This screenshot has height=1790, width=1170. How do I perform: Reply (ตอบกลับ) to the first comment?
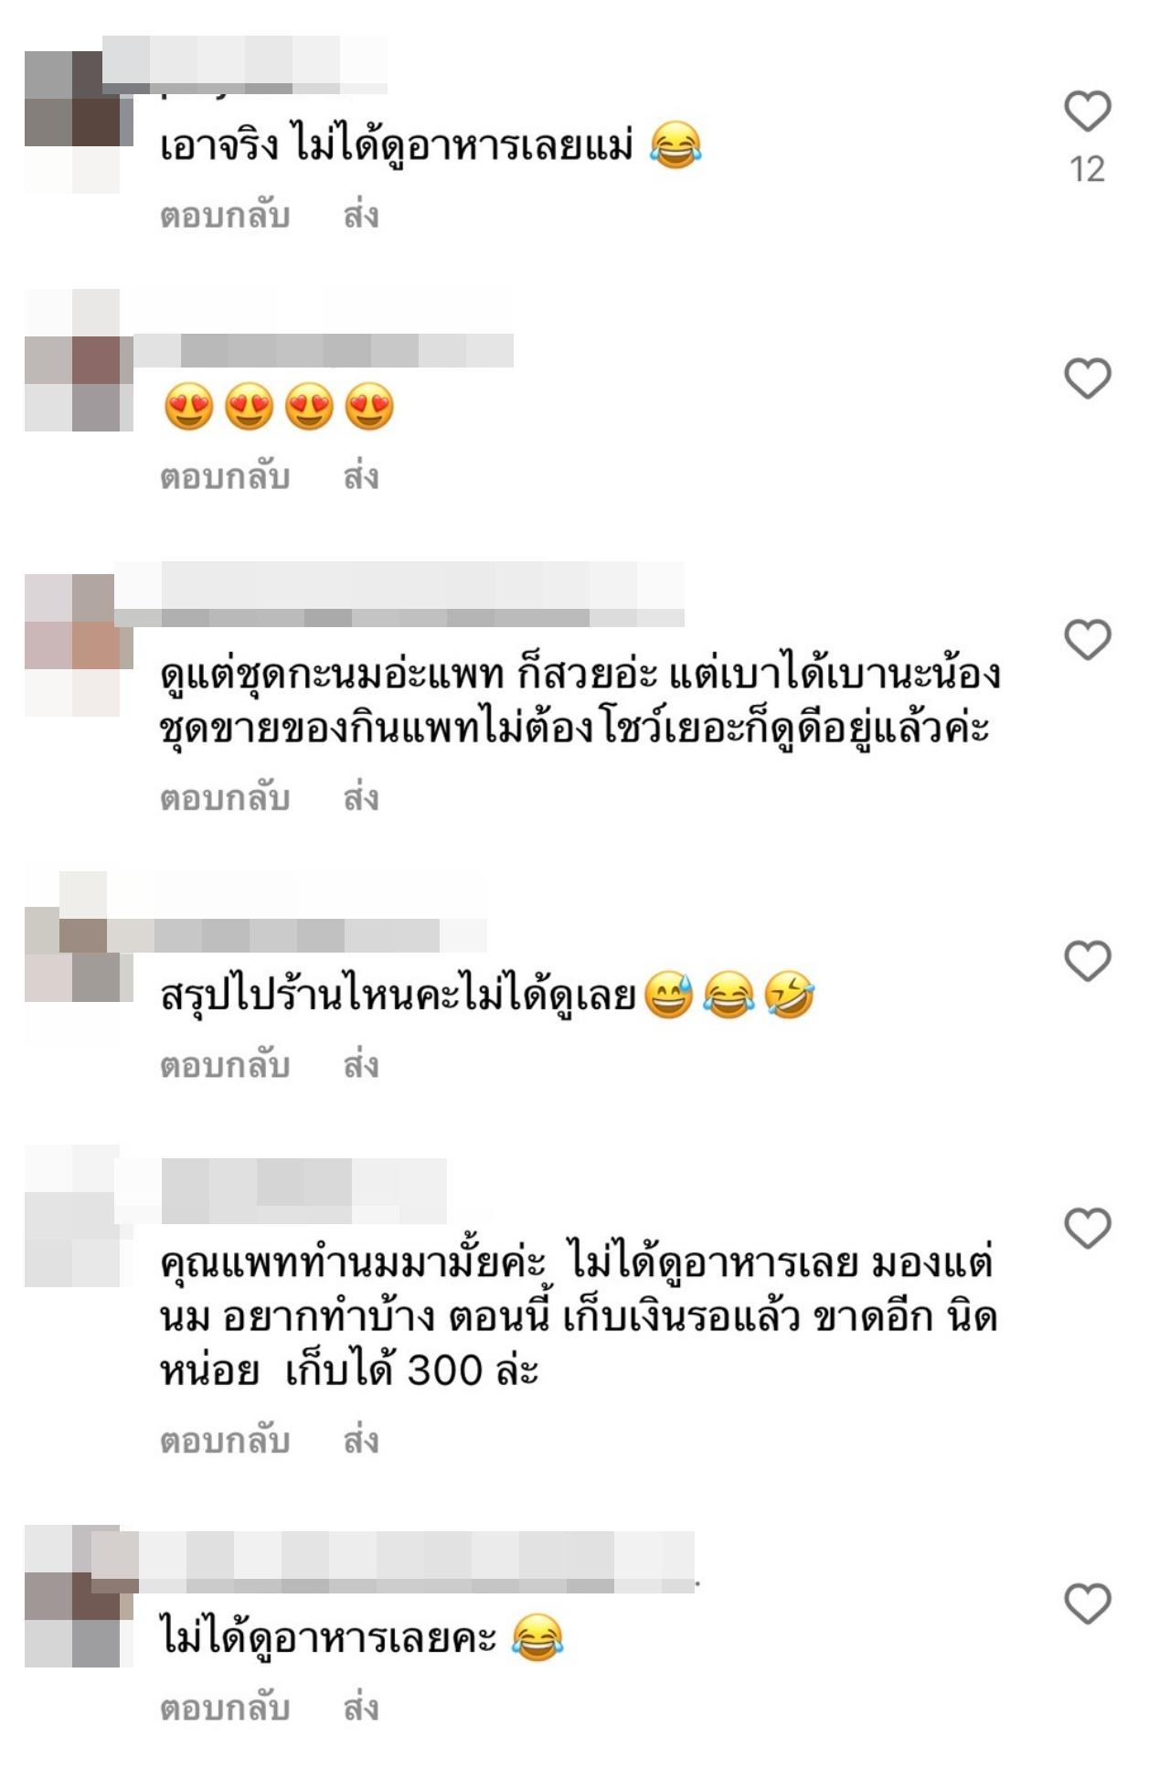[x=225, y=216]
